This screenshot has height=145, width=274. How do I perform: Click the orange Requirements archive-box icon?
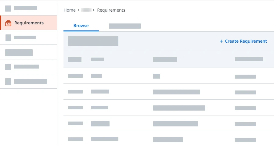click(8, 23)
